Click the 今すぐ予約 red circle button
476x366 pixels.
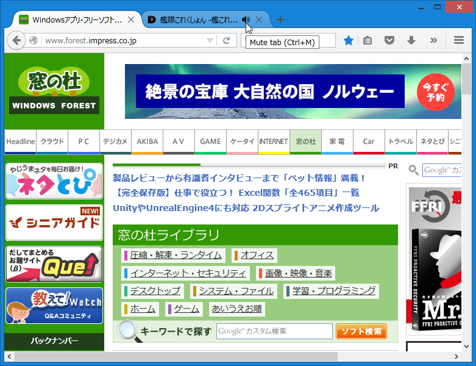(436, 92)
